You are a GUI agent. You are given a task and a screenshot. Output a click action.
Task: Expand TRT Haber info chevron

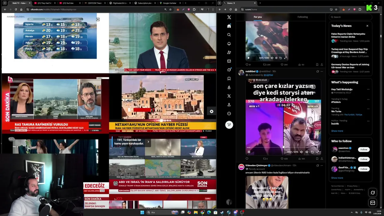coord(148,142)
